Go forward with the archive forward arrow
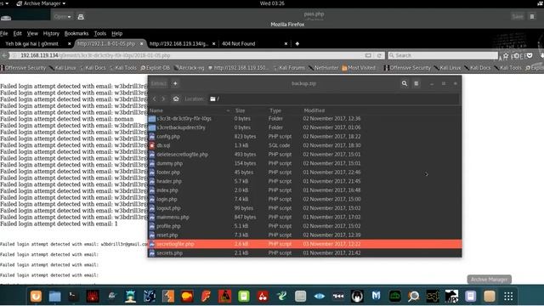 [163, 99]
